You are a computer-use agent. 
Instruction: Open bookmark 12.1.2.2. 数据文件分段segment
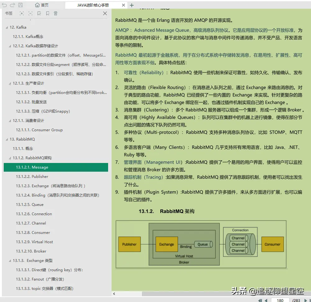(61, 64)
